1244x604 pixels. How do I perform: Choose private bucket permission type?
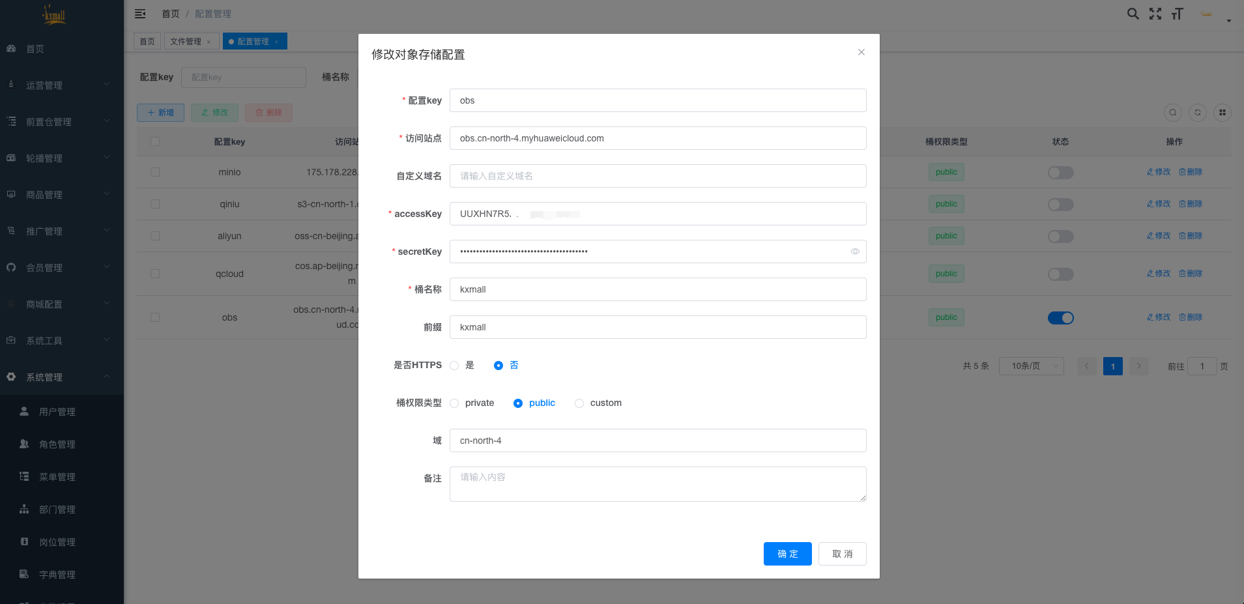[455, 403]
